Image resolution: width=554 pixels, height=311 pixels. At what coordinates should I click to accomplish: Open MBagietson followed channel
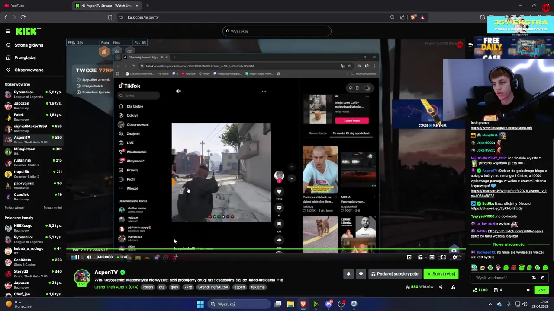point(33,151)
